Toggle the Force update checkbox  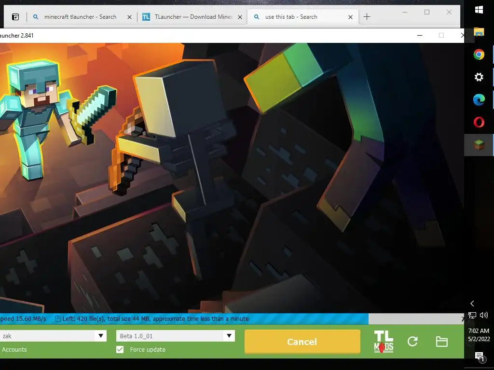tap(120, 349)
